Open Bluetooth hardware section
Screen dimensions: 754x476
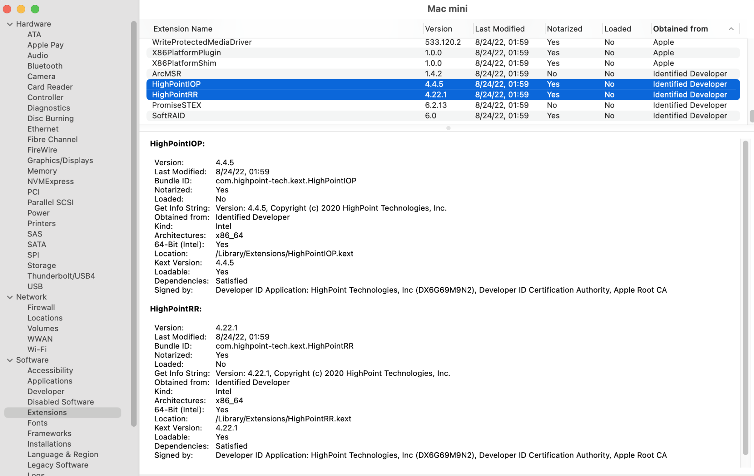point(45,66)
